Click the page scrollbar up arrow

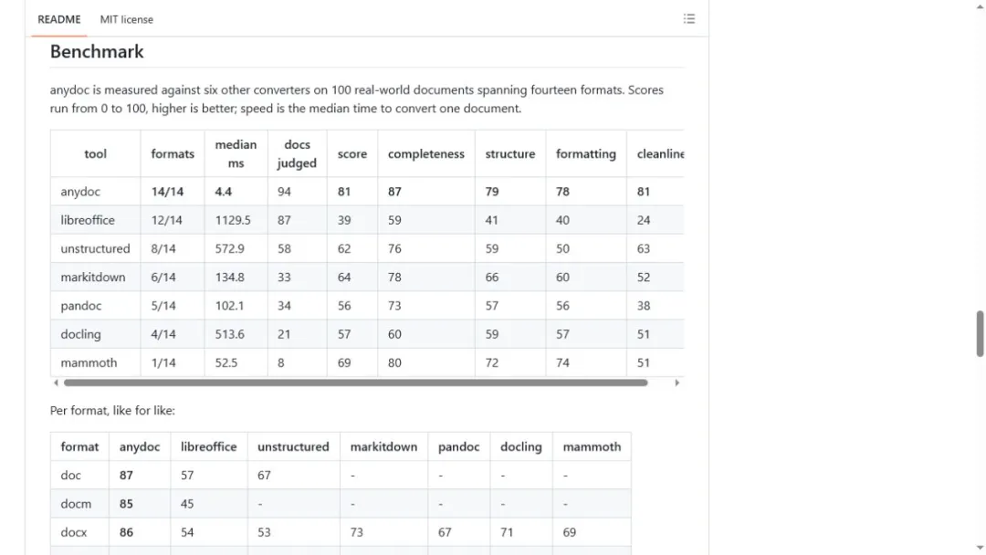980,5
